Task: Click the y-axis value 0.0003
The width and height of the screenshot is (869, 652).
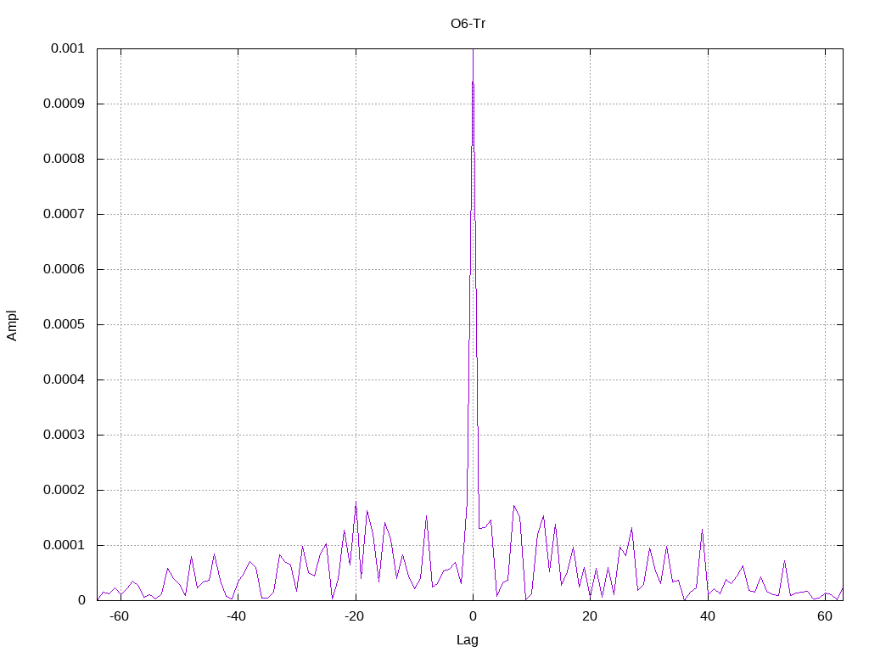Action: [64, 435]
